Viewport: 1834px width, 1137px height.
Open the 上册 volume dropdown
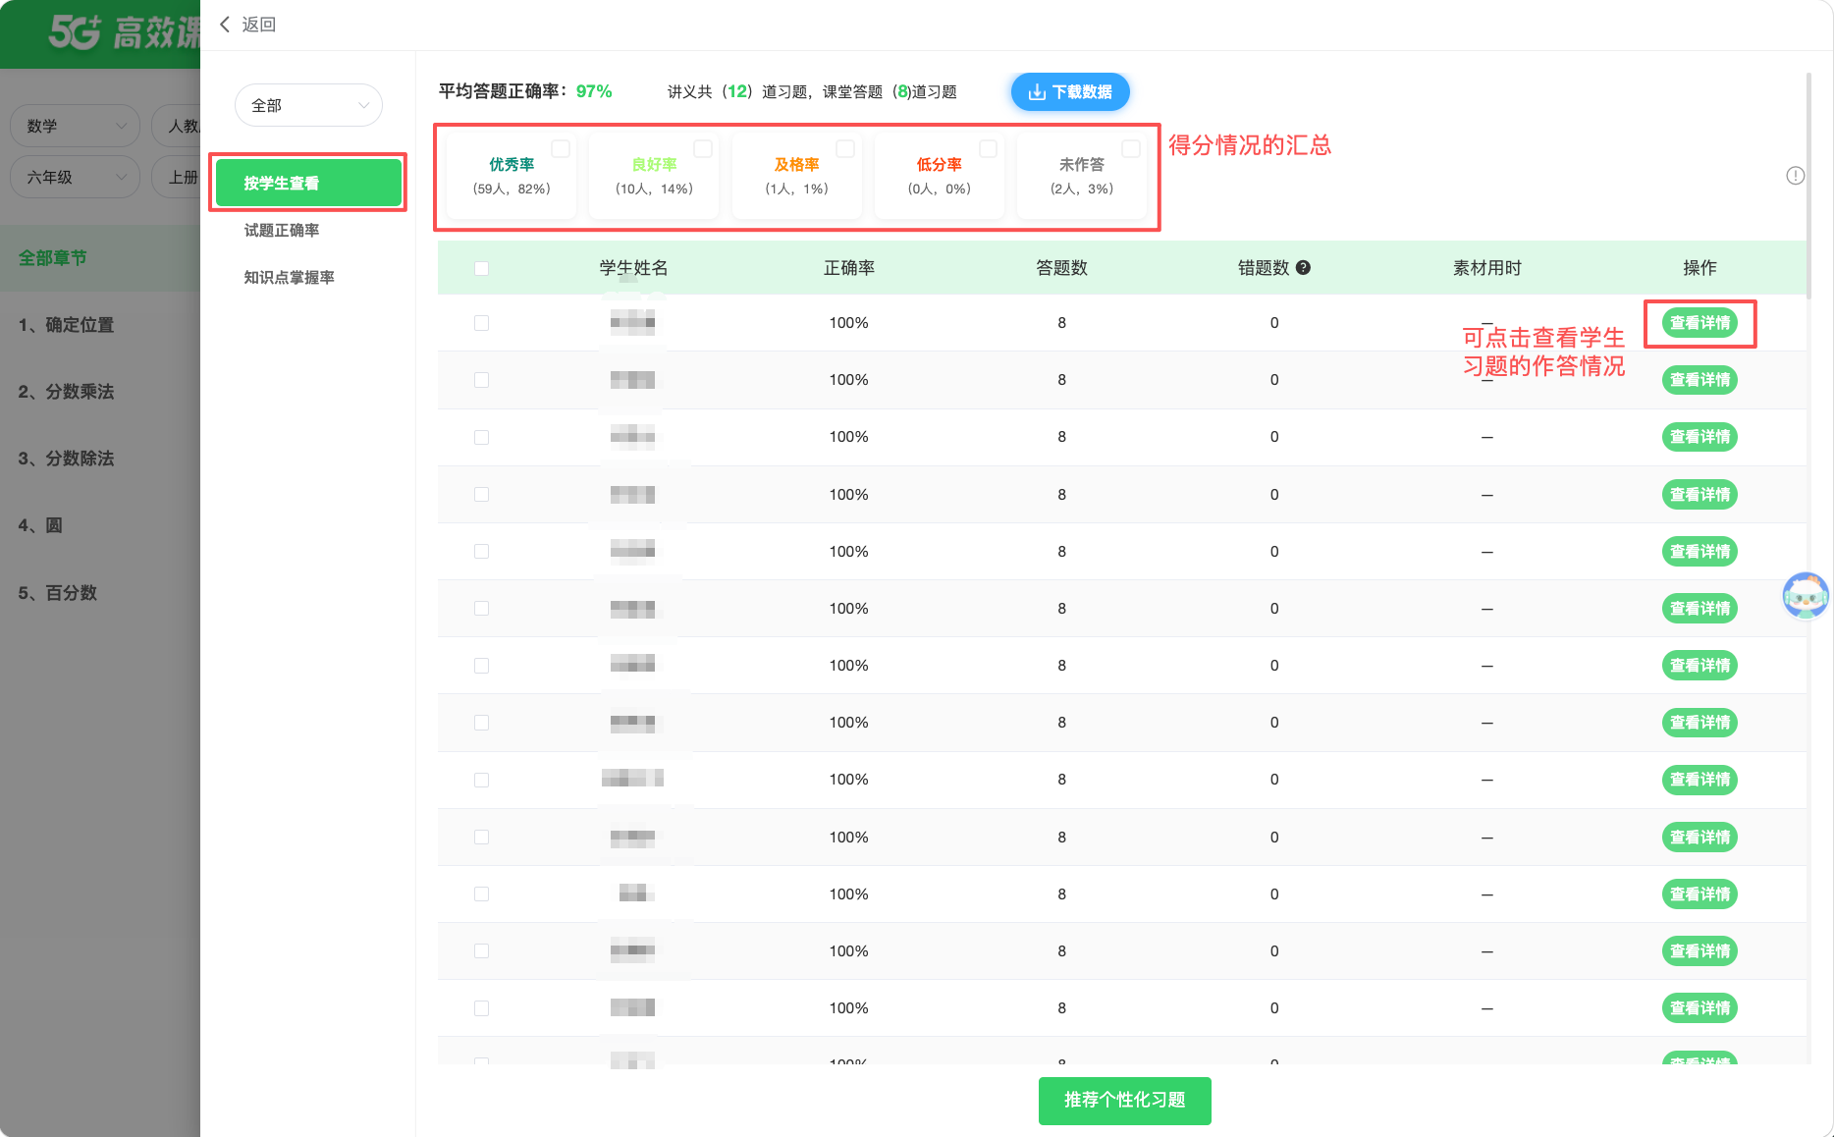point(177,177)
